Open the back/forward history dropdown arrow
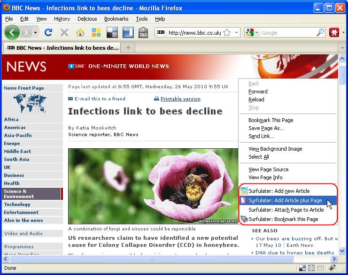348x275 pixels. 35,32
